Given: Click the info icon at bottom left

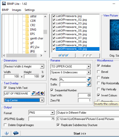Looking at the screenshot, I should (x=6, y=133).
